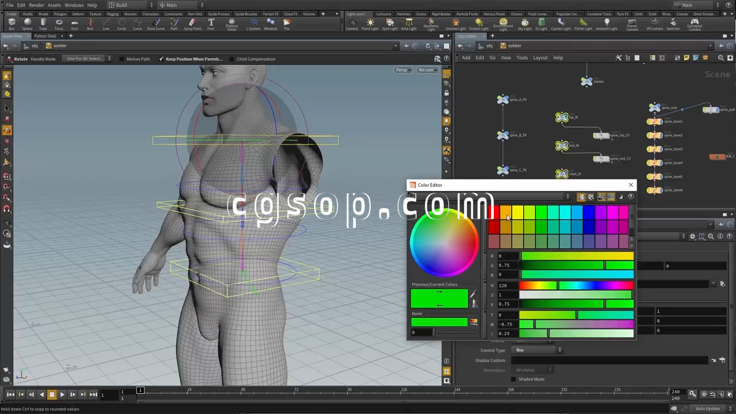
Task: Open the Orientation All planes dropdown
Action: [x=534, y=370]
